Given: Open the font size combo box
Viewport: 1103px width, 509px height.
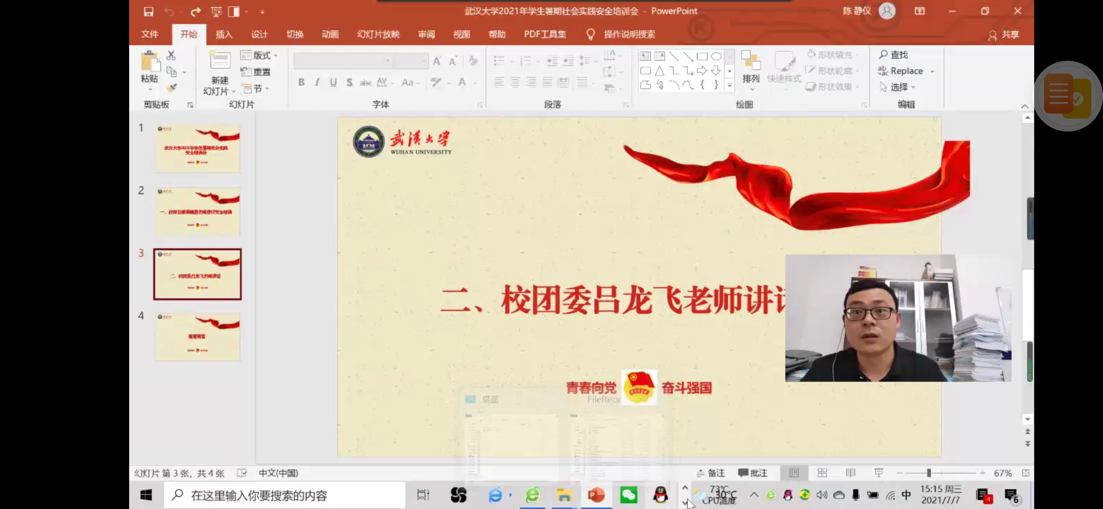Looking at the screenshot, I should point(411,60).
